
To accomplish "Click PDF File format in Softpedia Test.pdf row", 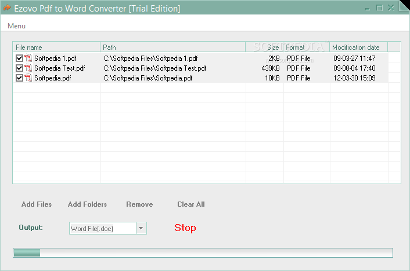I will pos(298,68).
